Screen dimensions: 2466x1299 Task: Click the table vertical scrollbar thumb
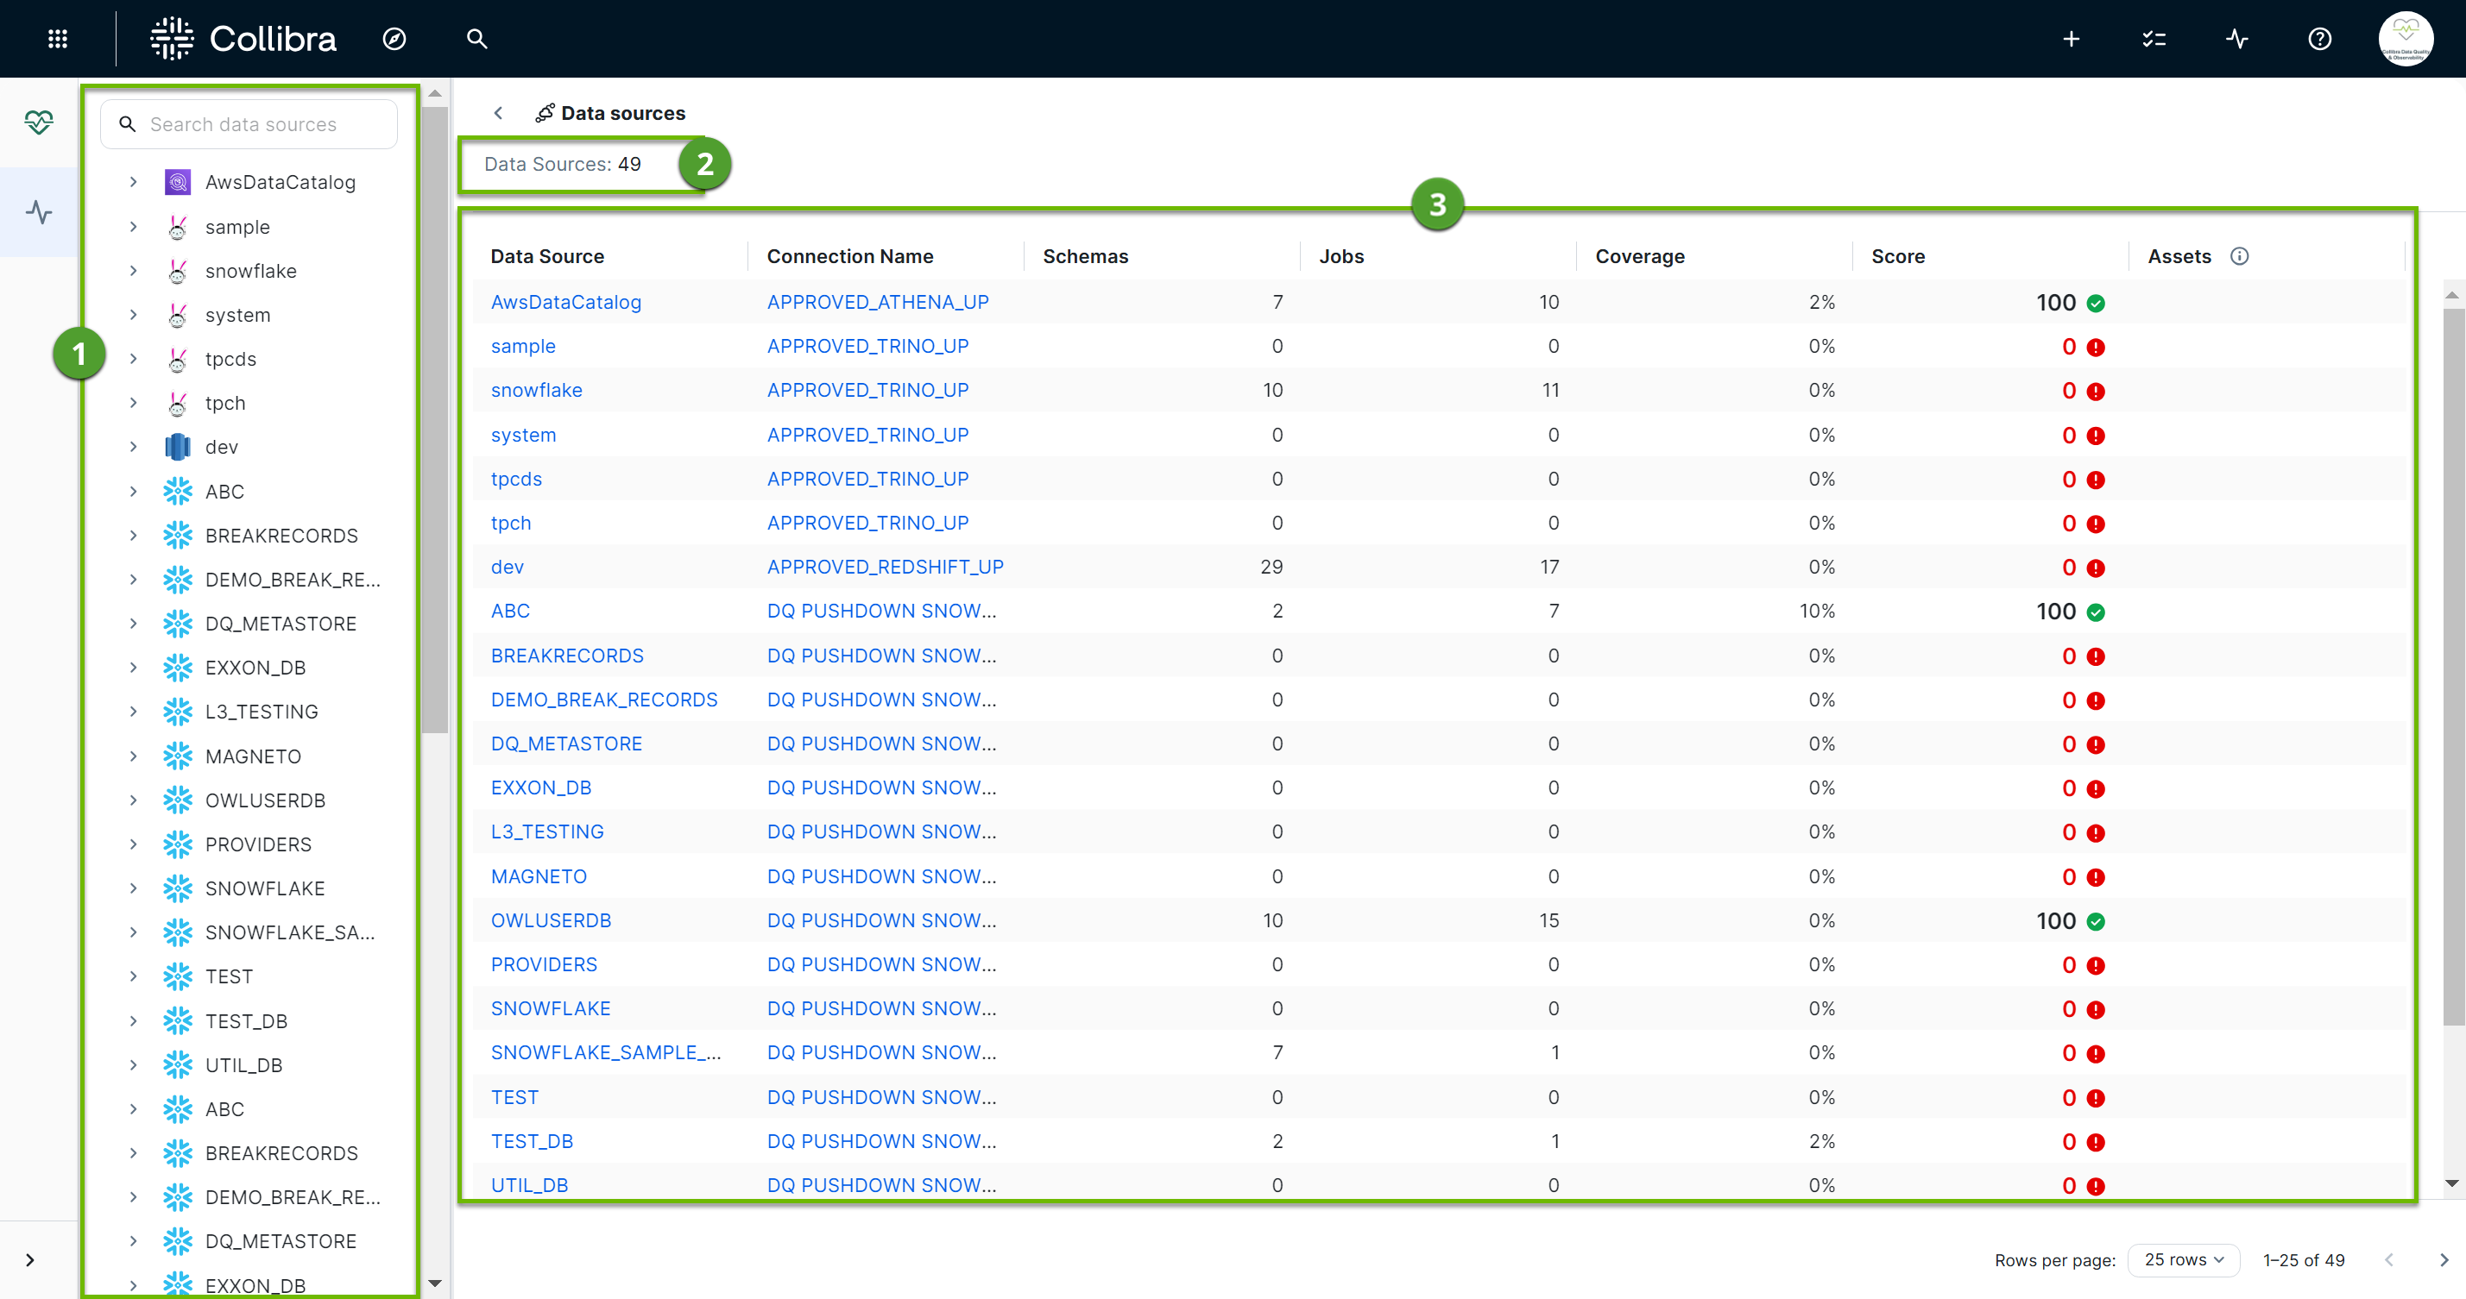pos(2452,665)
